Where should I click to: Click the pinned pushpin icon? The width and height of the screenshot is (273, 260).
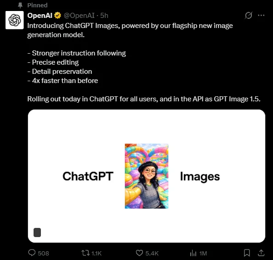[x=20, y=5]
